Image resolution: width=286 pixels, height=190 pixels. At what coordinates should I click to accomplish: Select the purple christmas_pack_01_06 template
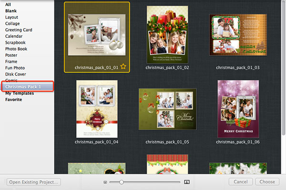point(238,109)
